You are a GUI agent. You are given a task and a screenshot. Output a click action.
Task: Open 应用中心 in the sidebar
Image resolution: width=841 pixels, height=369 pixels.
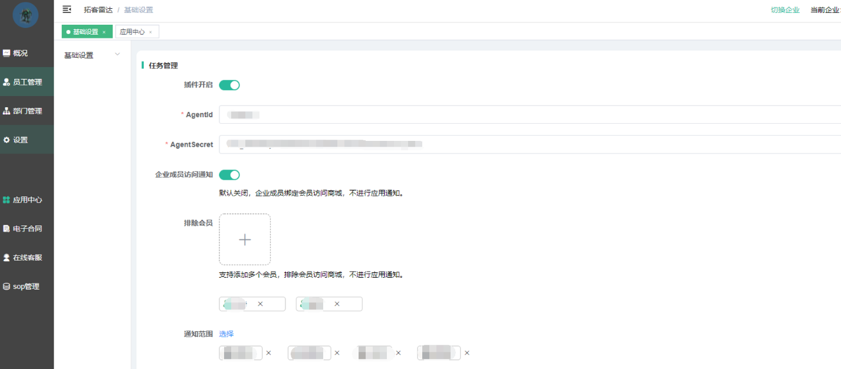click(27, 200)
